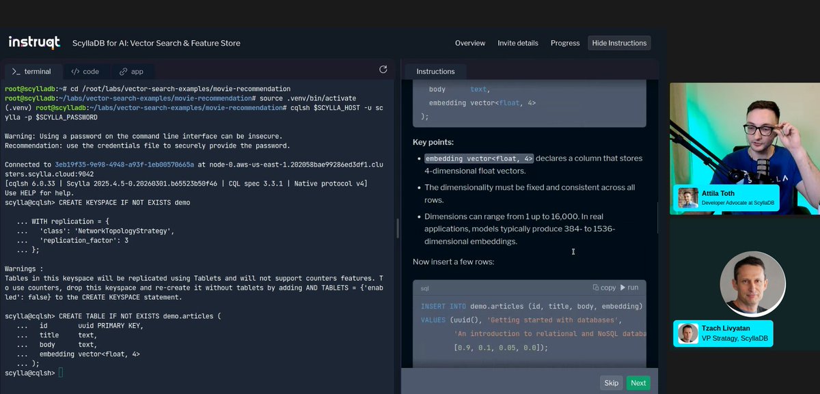Viewport: 820px width, 394px height.
Task: Click Attila Toth's small avatar thumbnail
Action: tap(688, 198)
